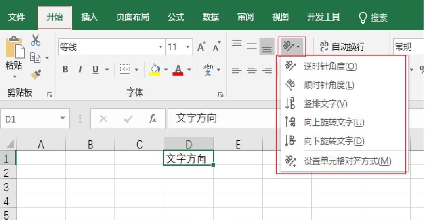Open 剪贴板 group dialog launcher
Image resolution: width=428 pixels, height=220 pixels.
click(50, 94)
